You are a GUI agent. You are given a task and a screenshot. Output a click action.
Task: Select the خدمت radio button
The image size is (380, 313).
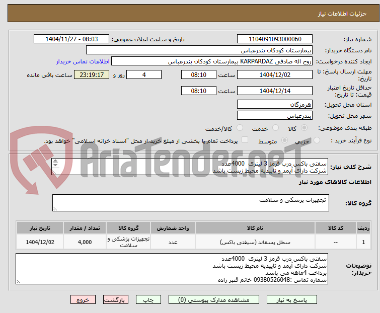click(x=275, y=128)
